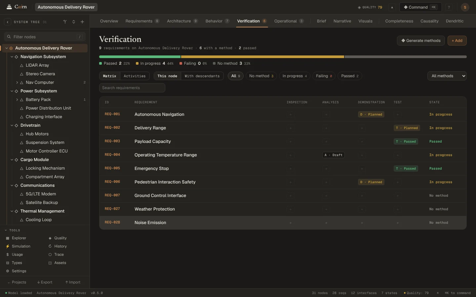Click Generate methods button
The width and height of the screenshot is (476, 297).
tap(420, 41)
